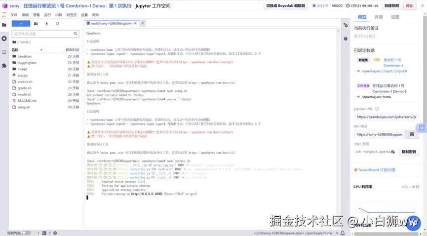Click the sony logo icon
427x236 pixels.
(x=4, y=6)
